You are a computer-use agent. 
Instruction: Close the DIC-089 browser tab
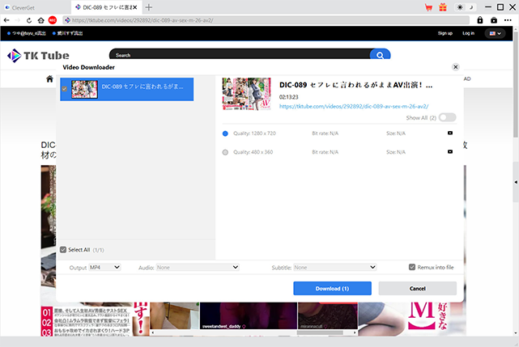[x=135, y=7]
